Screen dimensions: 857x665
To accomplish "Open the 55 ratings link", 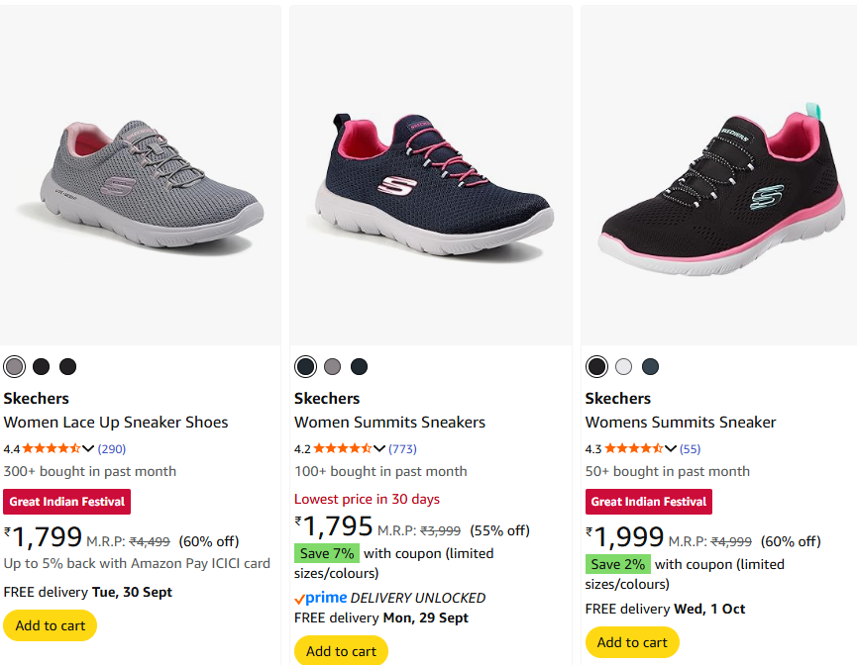I will click(x=690, y=449).
